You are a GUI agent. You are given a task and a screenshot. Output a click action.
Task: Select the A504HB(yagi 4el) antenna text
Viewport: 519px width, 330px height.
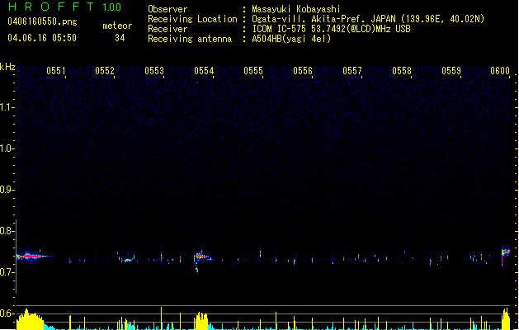click(291, 39)
